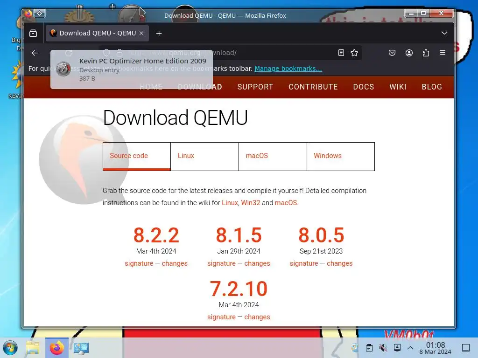The height and width of the screenshot is (358, 478).
Task: Open a new tab with plus button
Action: pyautogui.click(x=159, y=33)
